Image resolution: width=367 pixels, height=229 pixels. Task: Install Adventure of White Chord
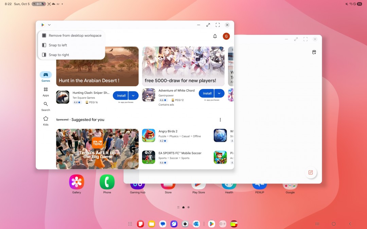[x=207, y=93]
